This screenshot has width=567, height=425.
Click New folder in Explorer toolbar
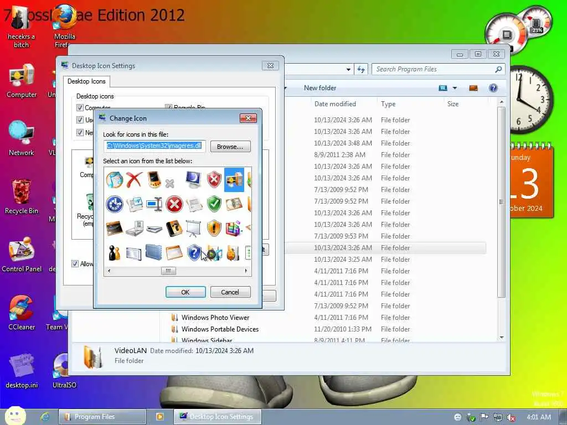tap(320, 88)
